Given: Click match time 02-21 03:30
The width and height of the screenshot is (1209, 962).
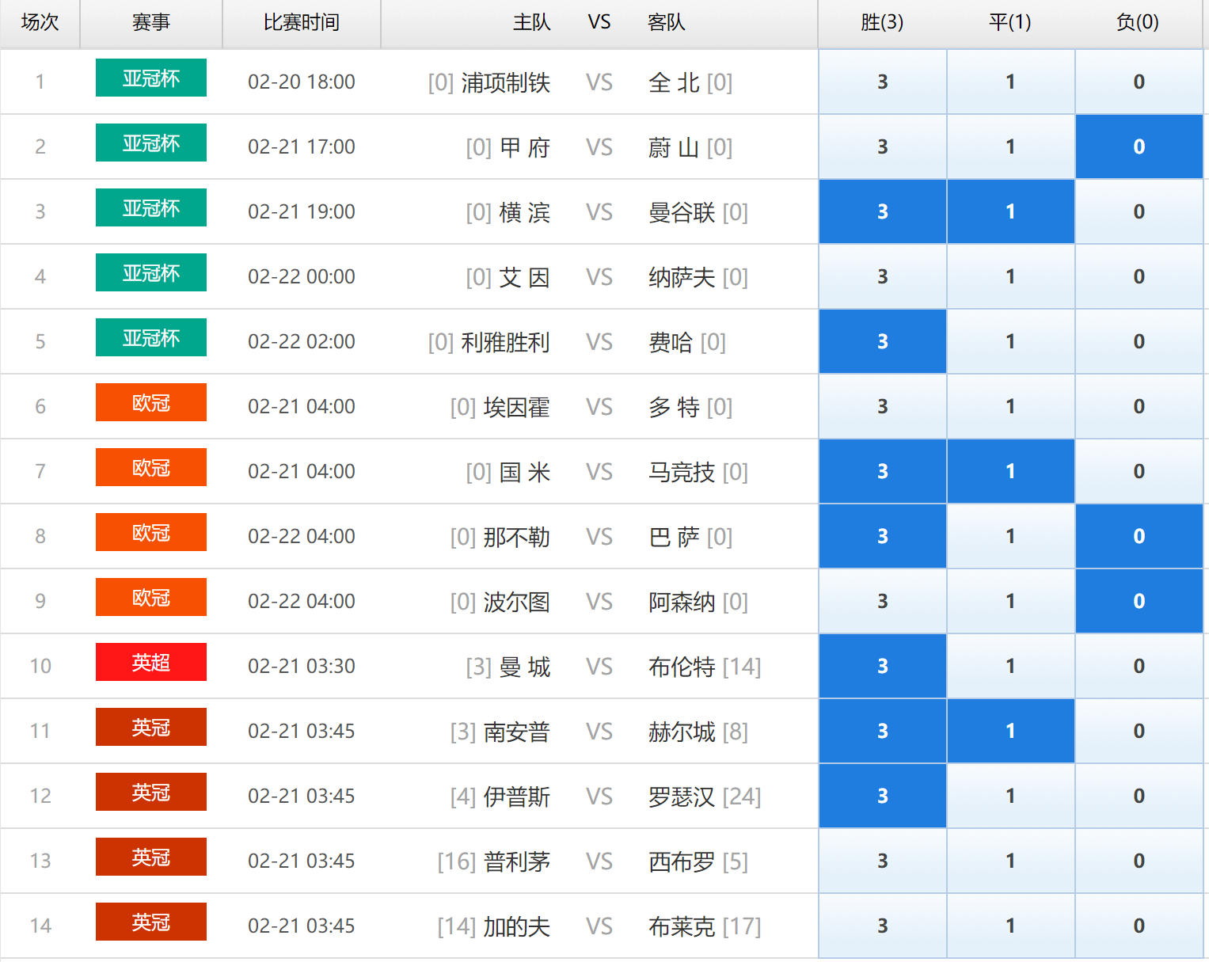Looking at the screenshot, I should pos(302,666).
